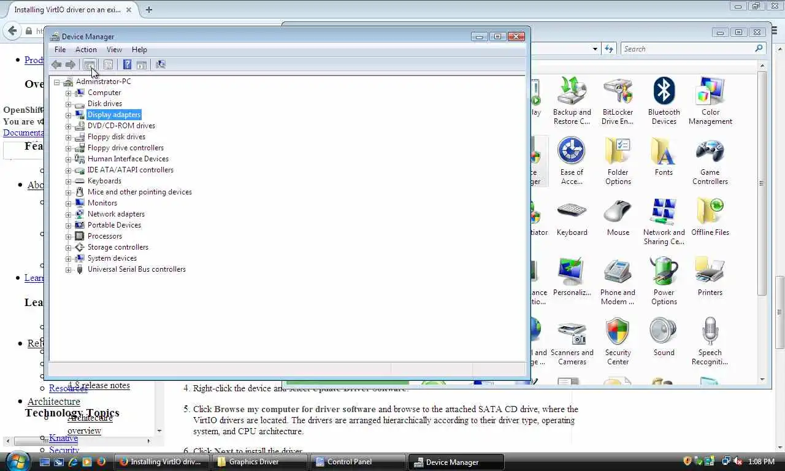The width and height of the screenshot is (785, 471).
Task: Click the Scan for hardware changes toolbar icon
Action: pyautogui.click(x=161, y=64)
